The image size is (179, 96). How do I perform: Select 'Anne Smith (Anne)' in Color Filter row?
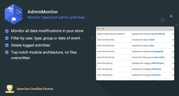tap(106, 57)
